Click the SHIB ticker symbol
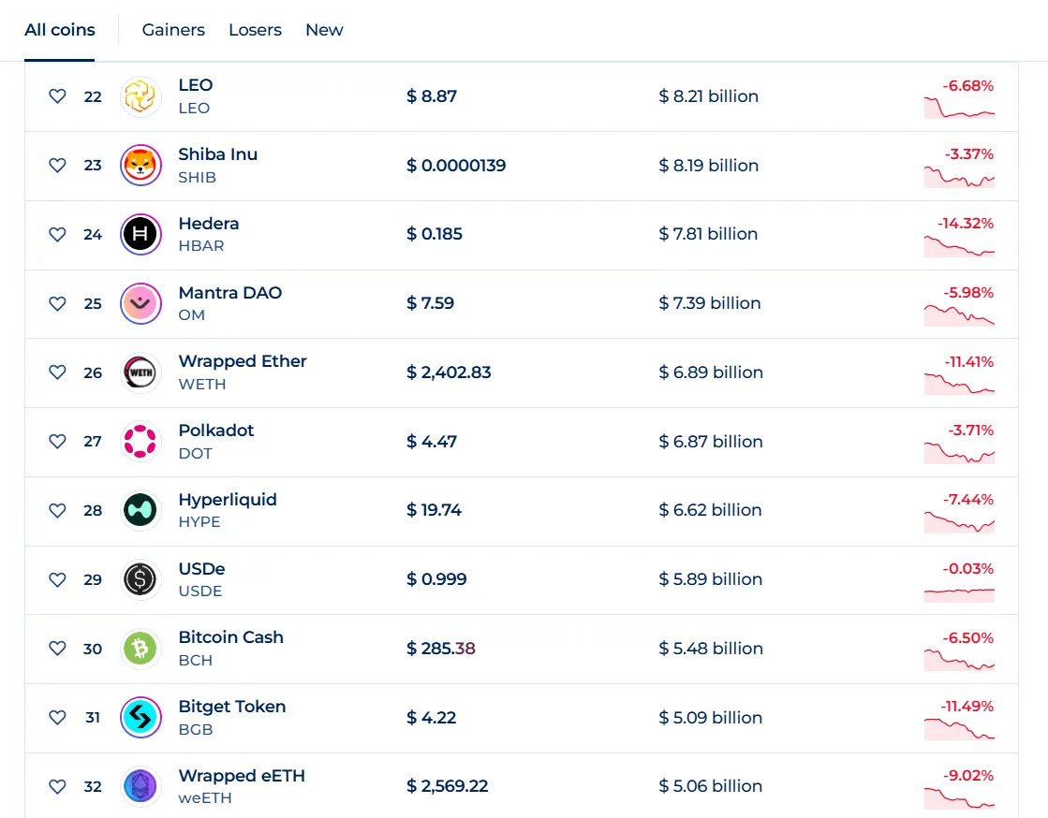Image resolution: width=1048 pixels, height=818 pixels. pyautogui.click(x=198, y=178)
